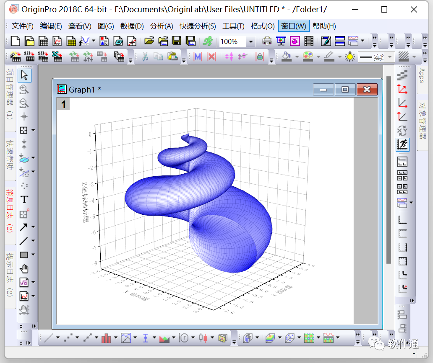Expand the bar chart type dropdown

pos(116,338)
